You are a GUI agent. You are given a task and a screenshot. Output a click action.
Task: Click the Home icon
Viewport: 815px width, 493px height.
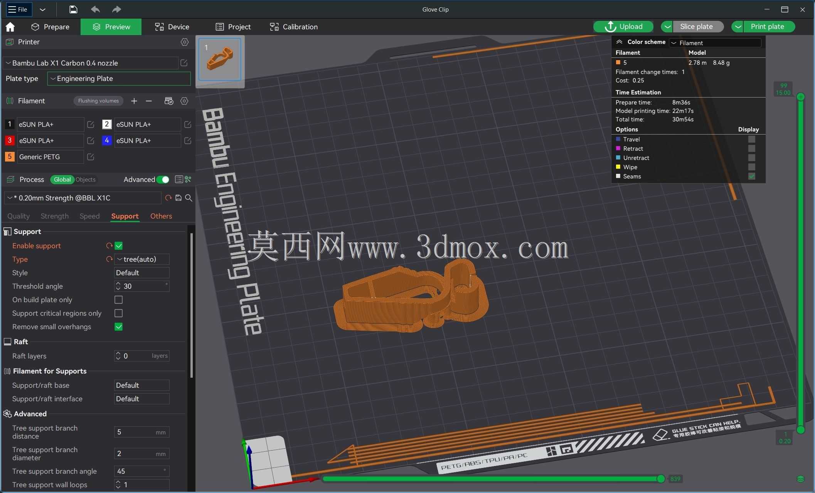click(x=10, y=27)
